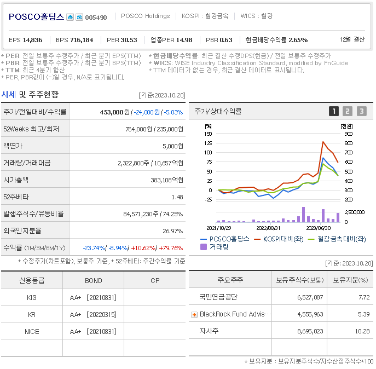Select price 453,000원 cell
Screen dimensions: 376x369
[x=128, y=112]
